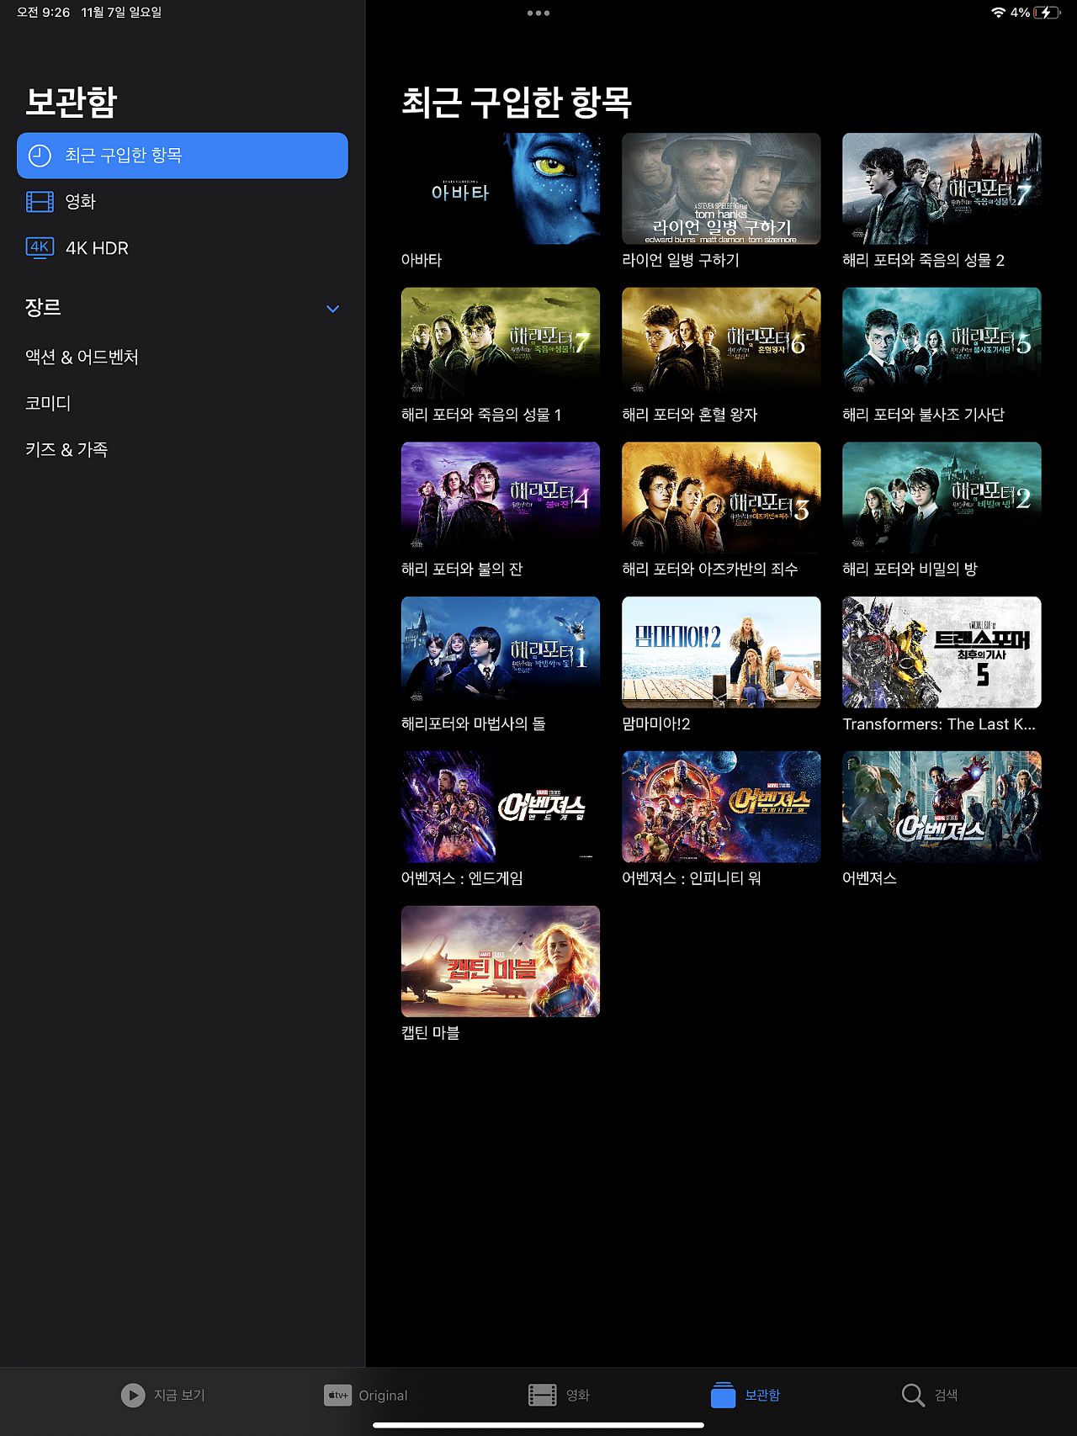Tap the Apple TV+ Original icon
1077x1436 pixels.
point(337,1396)
